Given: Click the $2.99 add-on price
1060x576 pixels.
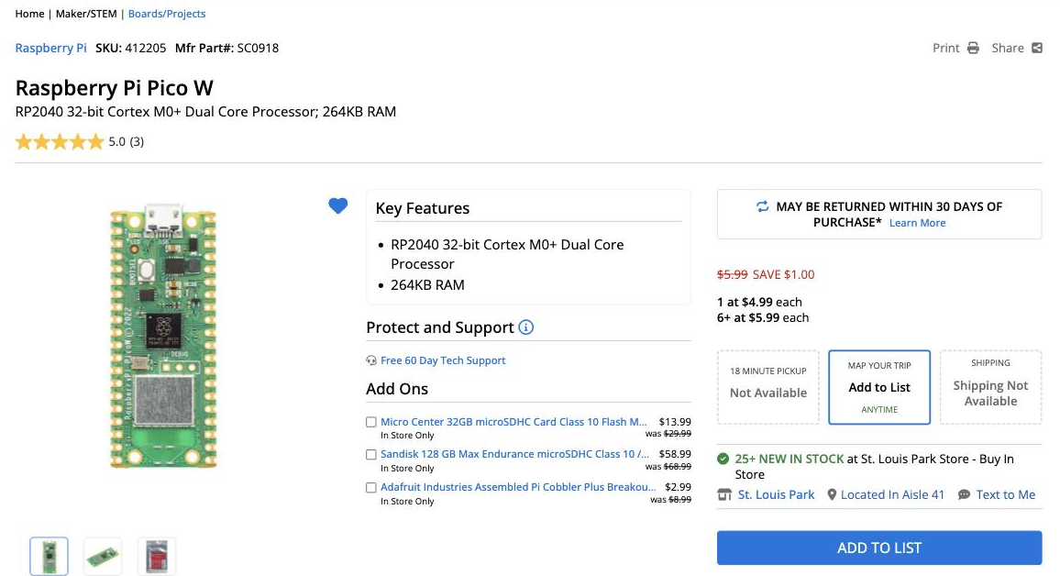Looking at the screenshot, I should tap(678, 487).
